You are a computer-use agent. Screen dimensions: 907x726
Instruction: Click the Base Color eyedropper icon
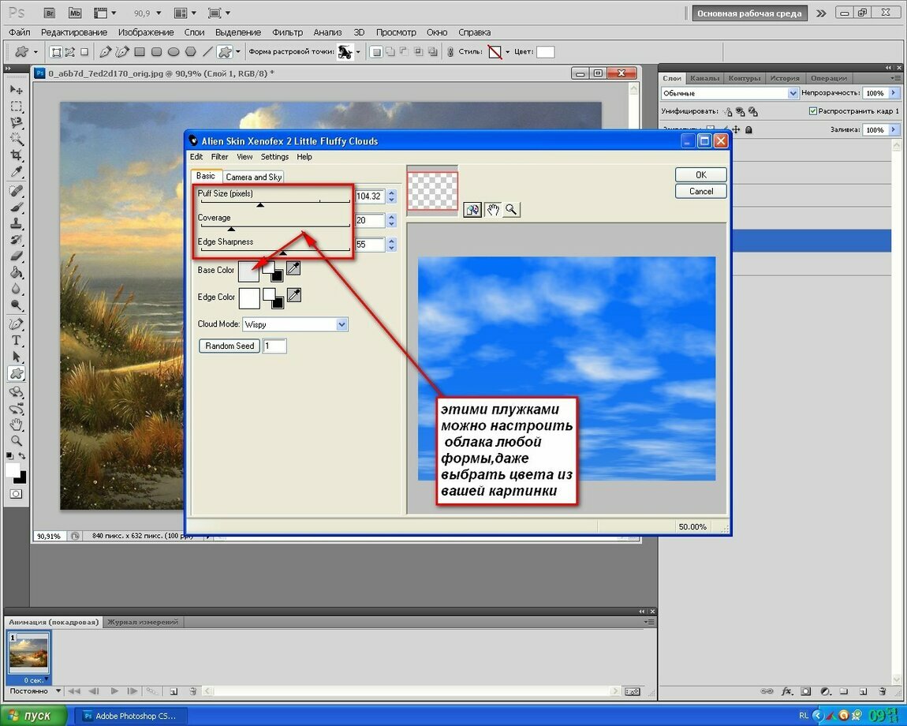click(x=294, y=268)
